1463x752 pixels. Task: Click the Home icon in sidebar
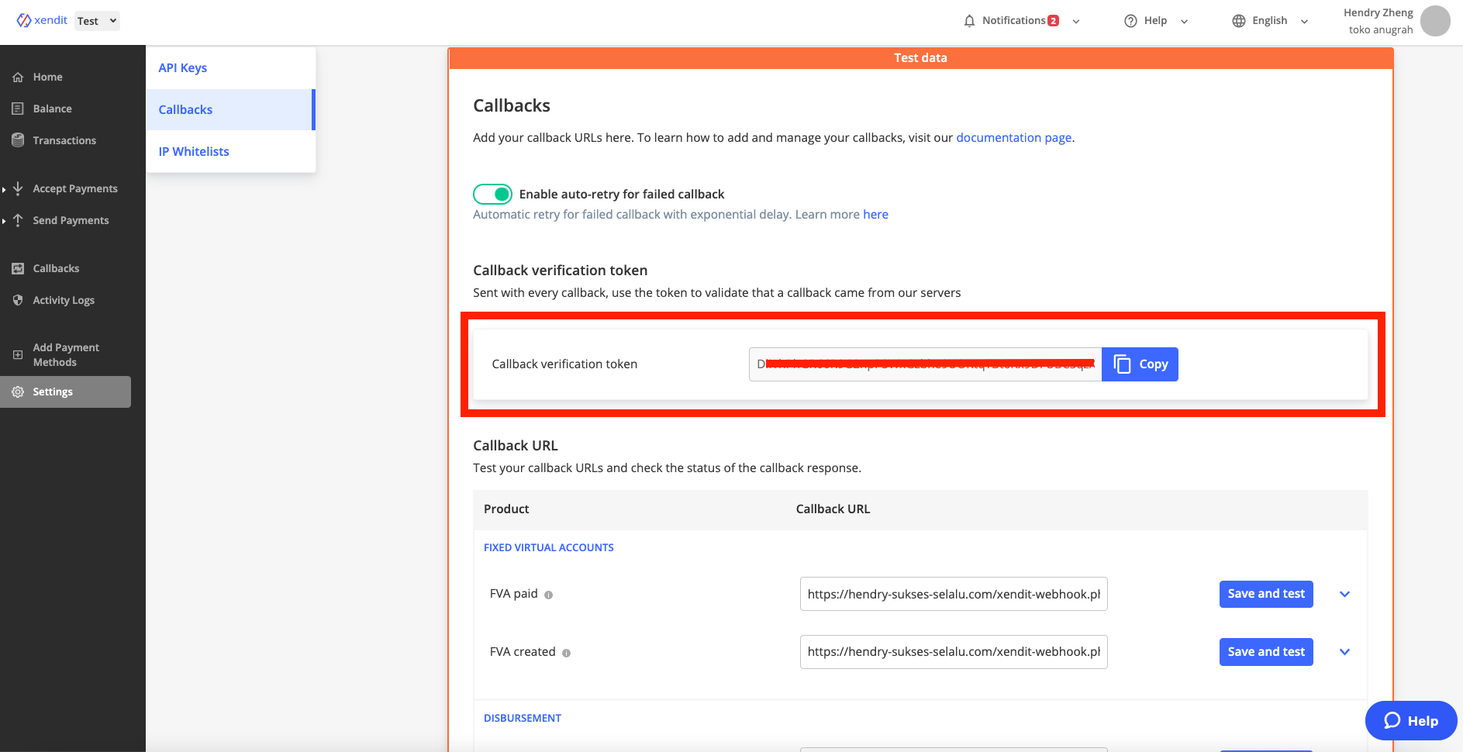coord(18,78)
